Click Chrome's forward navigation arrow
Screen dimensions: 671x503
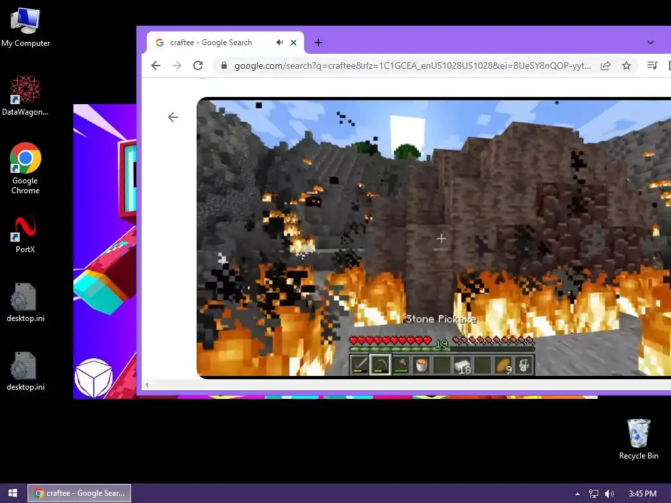point(177,65)
